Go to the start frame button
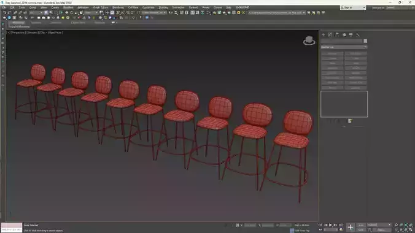Screen dimensions: 415x233 (320, 225)
